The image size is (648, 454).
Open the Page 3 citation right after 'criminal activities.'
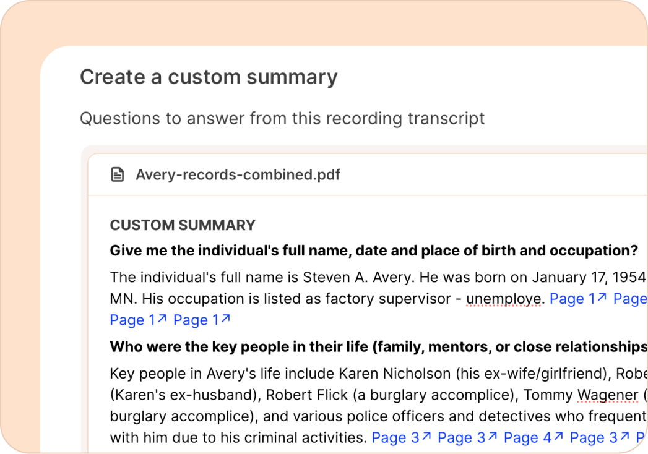[401, 437]
